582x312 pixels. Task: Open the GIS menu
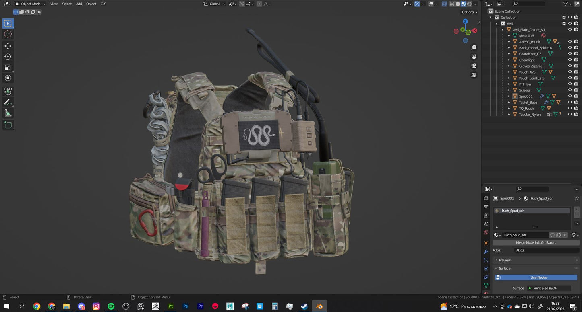[x=103, y=4]
